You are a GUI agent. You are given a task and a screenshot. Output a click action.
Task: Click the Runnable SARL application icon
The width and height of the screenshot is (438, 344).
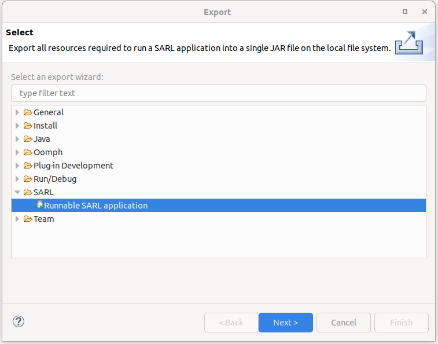(x=39, y=205)
